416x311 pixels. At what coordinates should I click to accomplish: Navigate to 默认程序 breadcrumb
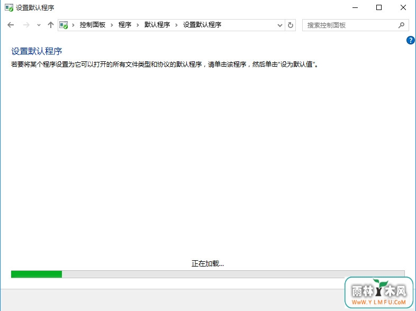[157, 25]
